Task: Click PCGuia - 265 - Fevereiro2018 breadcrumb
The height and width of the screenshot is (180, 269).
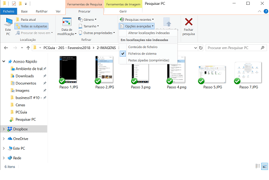Action: click(x=67, y=48)
